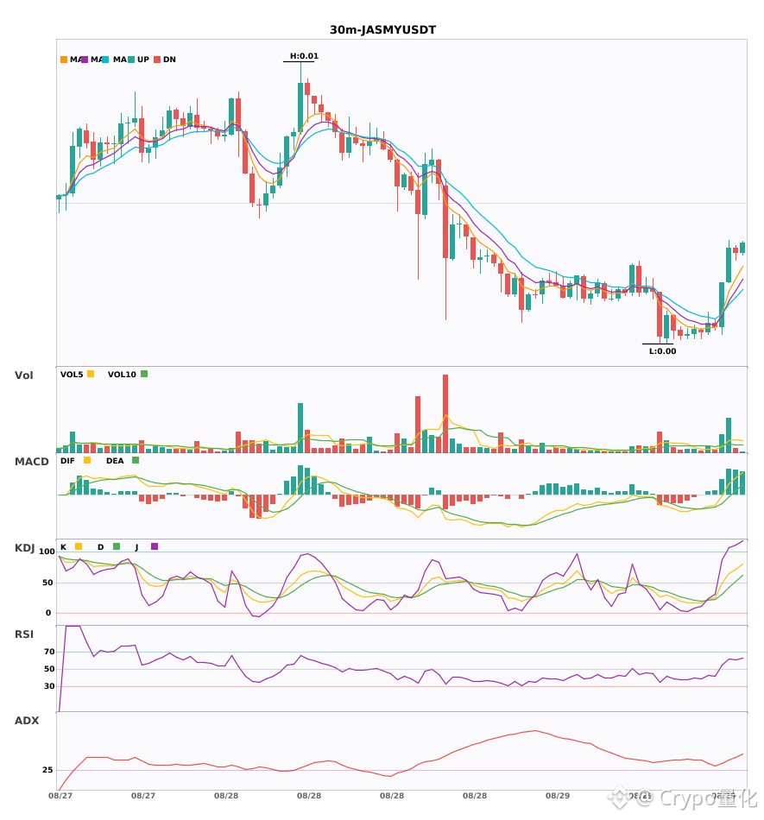Image resolution: width=764 pixels, height=820 pixels.
Task: Select the orange MA legend swatch
Action: pyautogui.click(x=64, y=60)
